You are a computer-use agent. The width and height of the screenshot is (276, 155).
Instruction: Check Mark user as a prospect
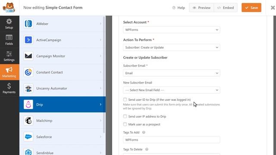click(125, 124)
